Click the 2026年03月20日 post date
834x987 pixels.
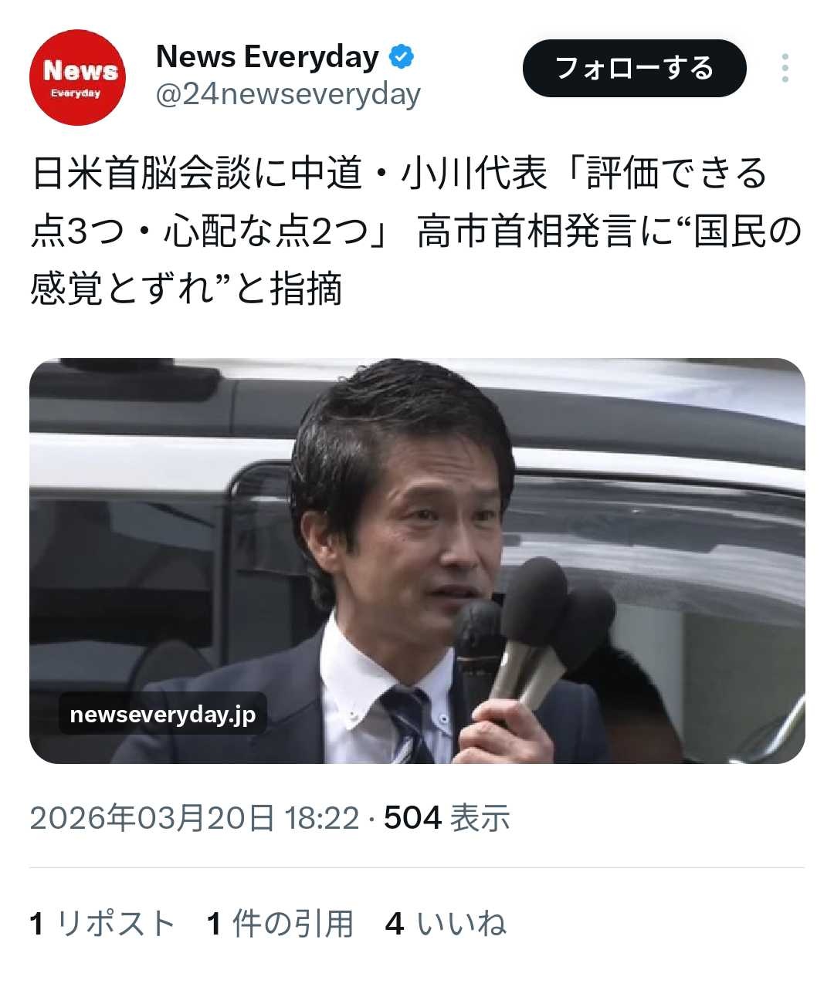click(x=152, y=818)
